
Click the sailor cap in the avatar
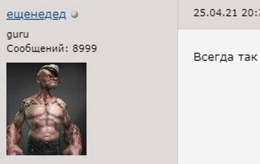pyautogui.click(x=50, y=69)
